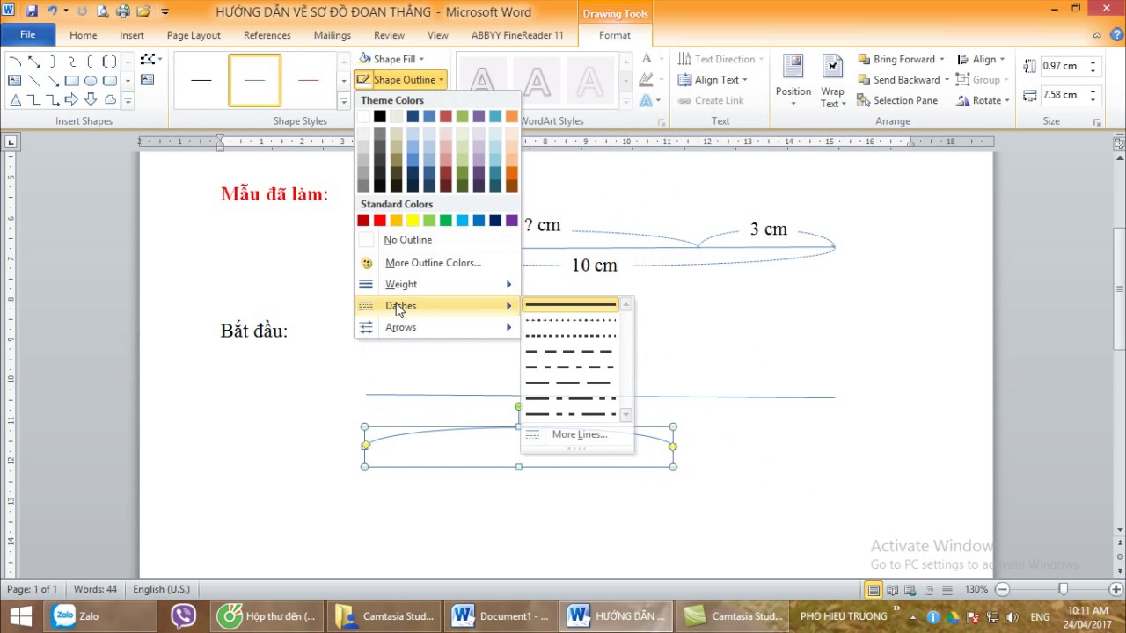
Task: Pick purple from Standard Colors
Action: tap(512, 220)
